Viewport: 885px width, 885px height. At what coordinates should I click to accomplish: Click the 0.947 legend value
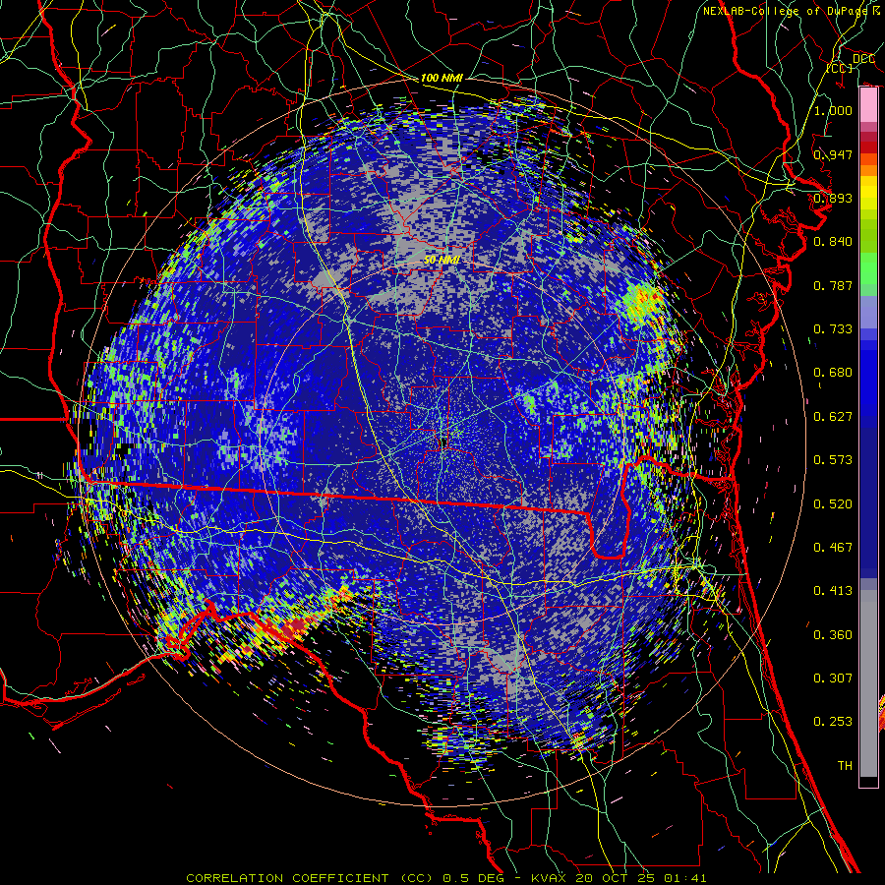tap(833, 154)
